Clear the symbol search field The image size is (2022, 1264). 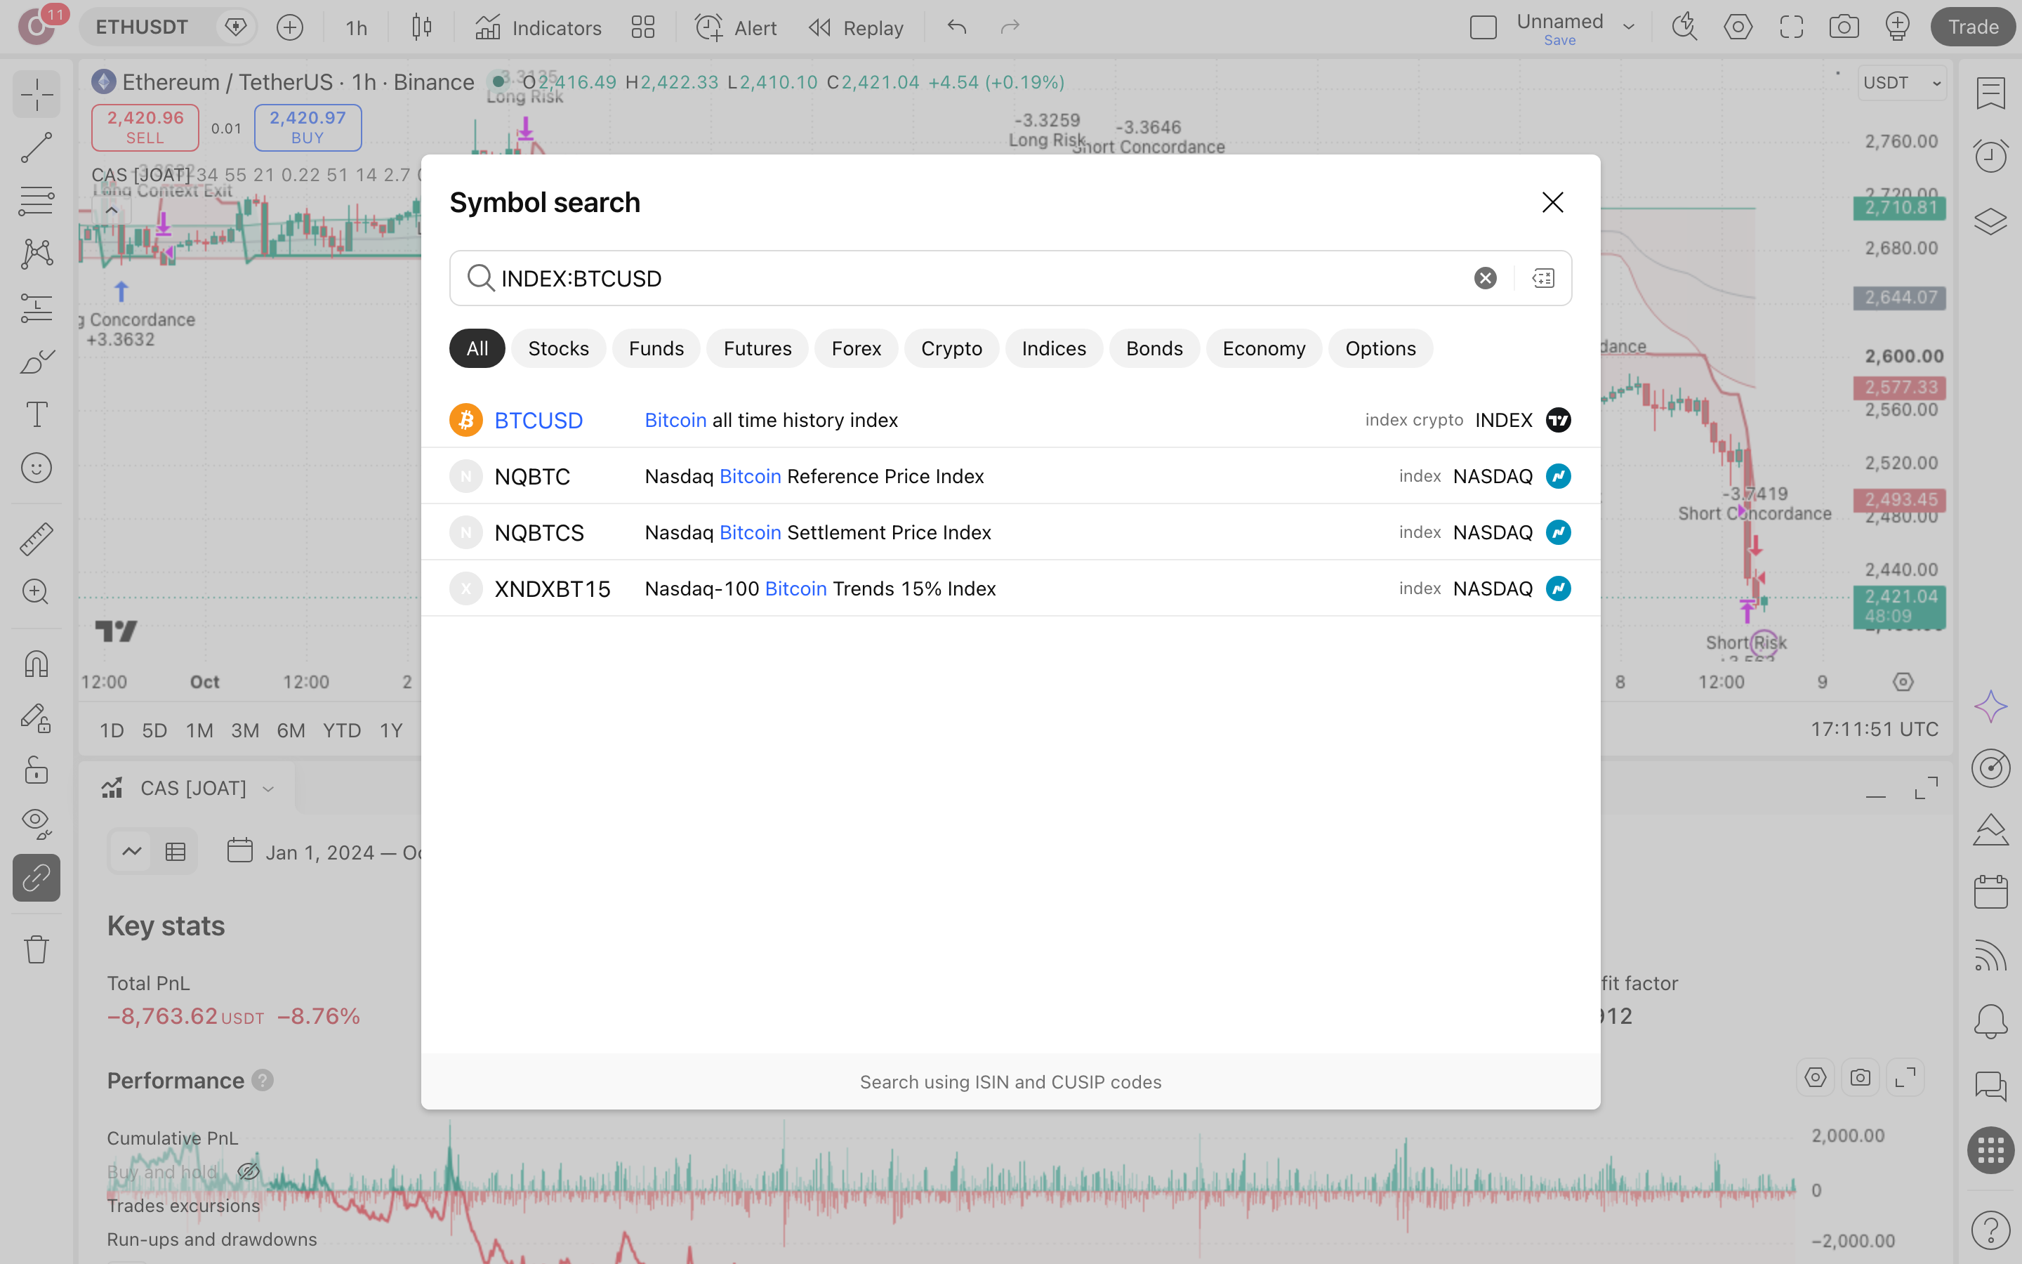pyautogui.click(x=1485, y=277)
